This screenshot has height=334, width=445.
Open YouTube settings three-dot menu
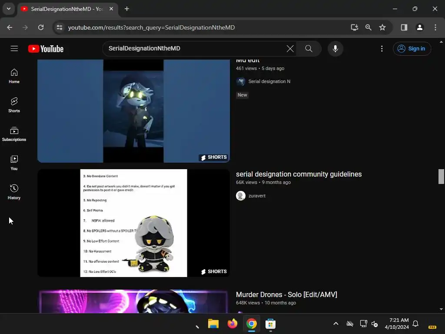(x=382, y=49)
